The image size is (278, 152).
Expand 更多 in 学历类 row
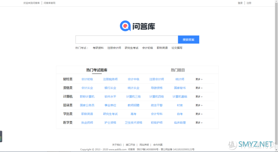click(x=199, y=114)
